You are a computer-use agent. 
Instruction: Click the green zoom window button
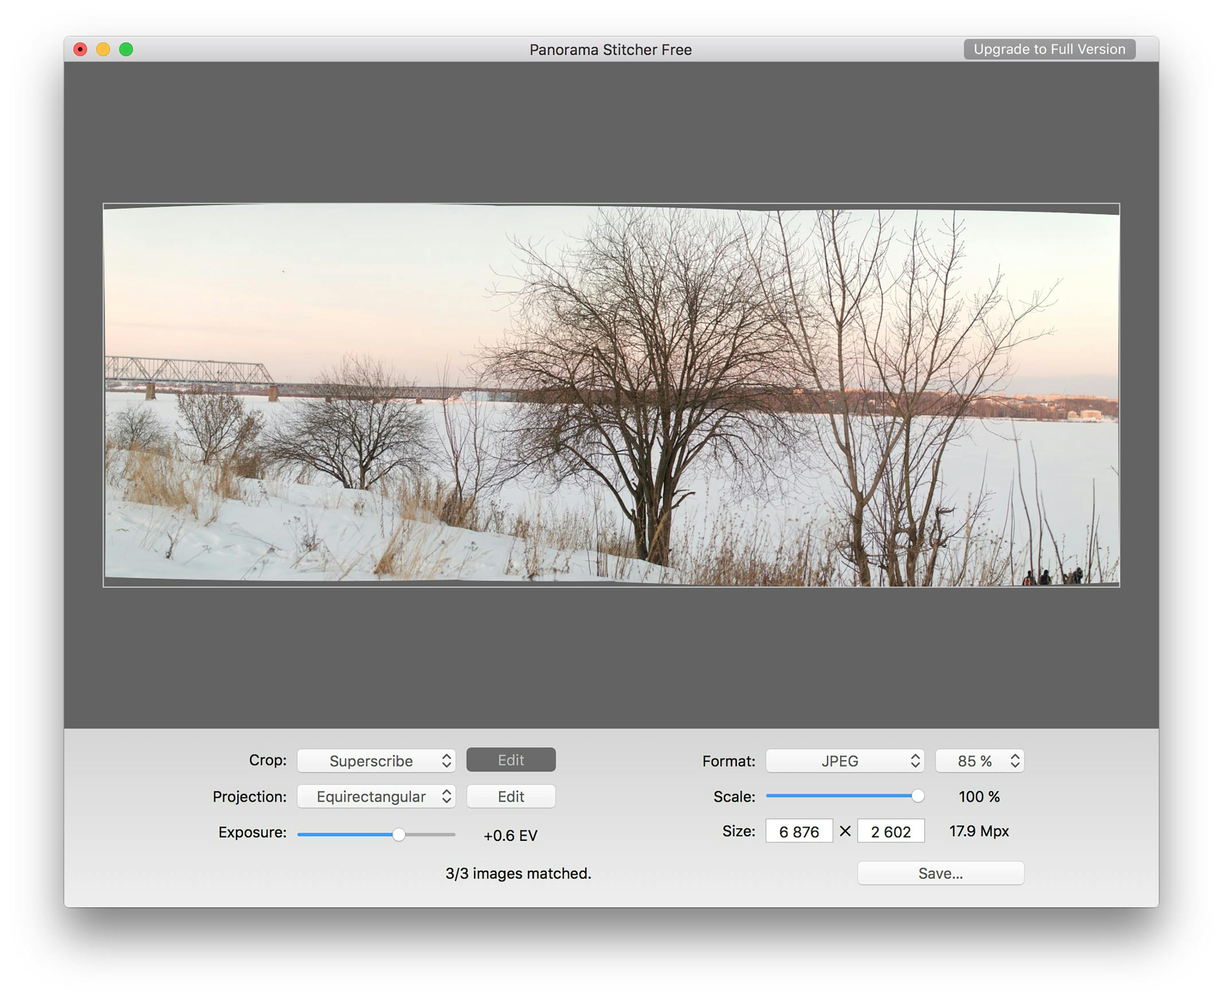pos(126,49)
